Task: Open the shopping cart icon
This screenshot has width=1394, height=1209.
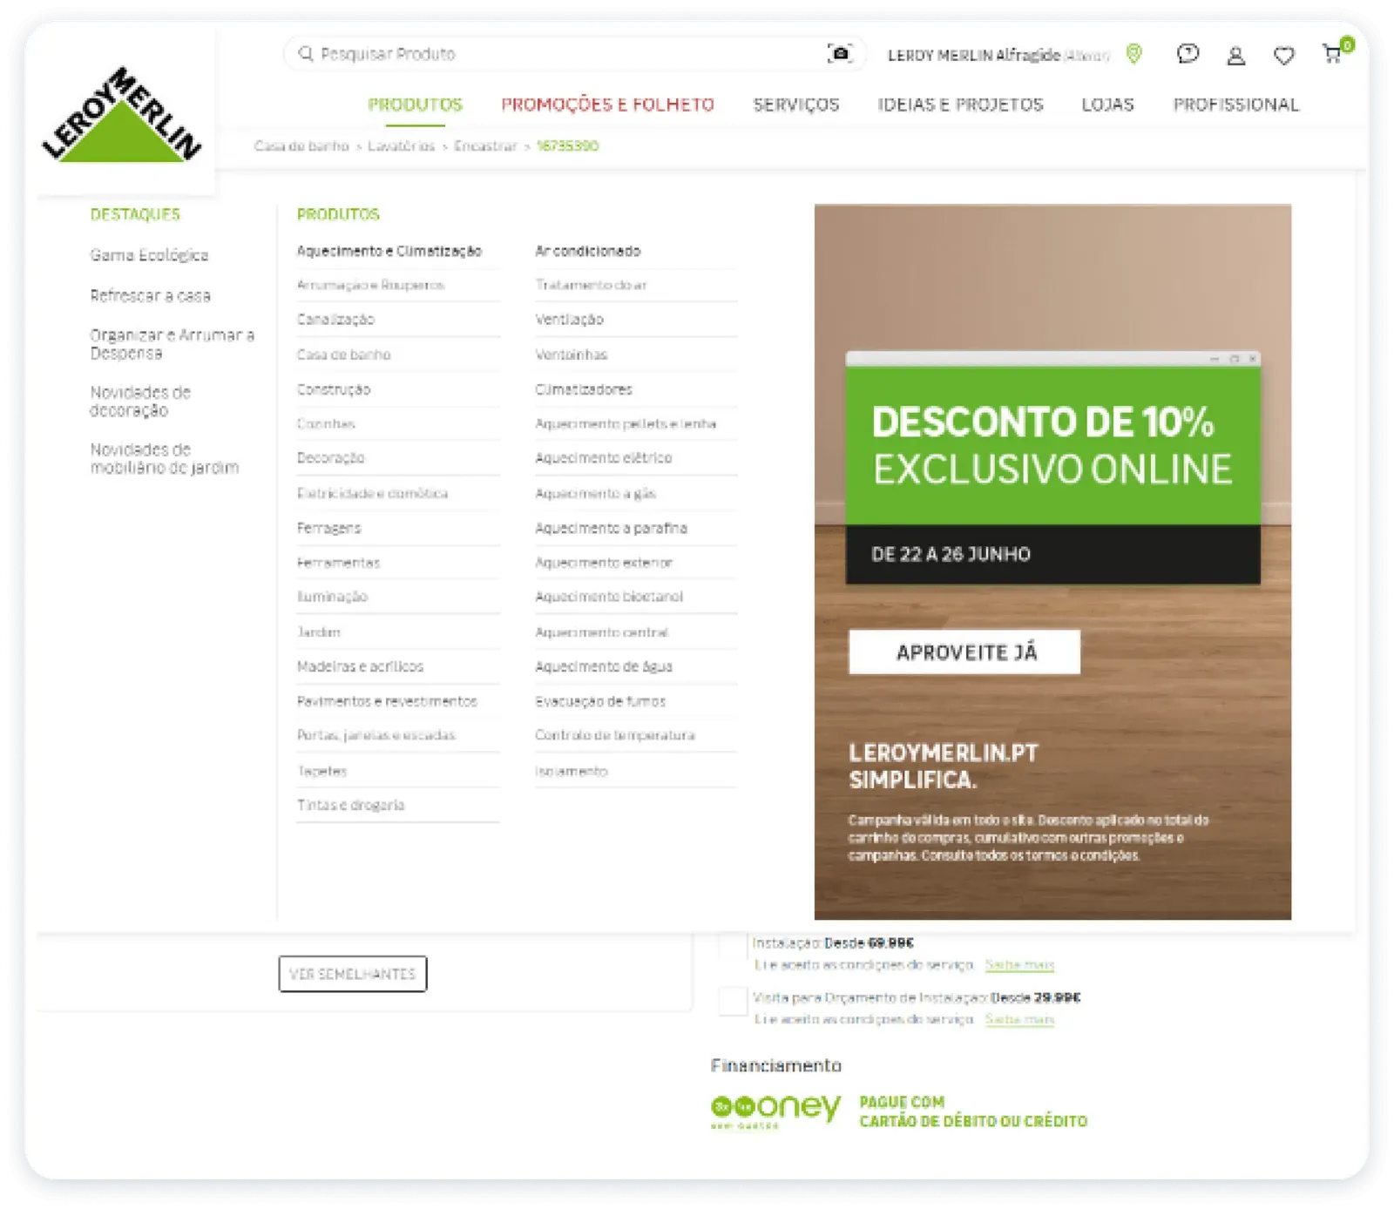Action: (1332, 54)
